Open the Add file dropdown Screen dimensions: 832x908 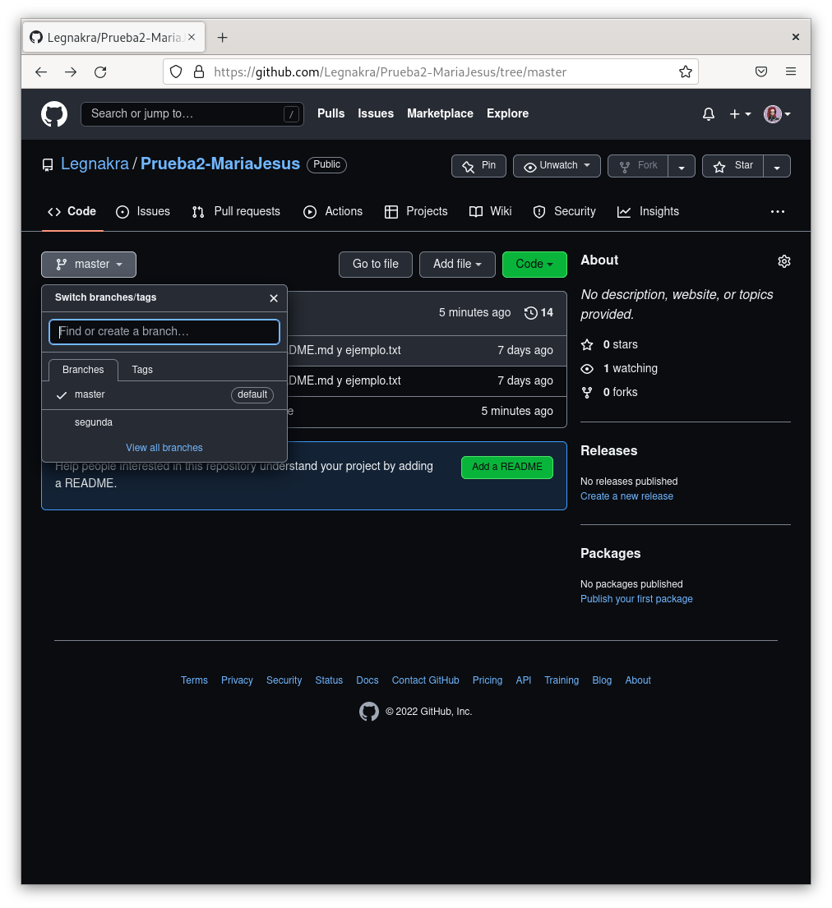click(x=457, y=265)
